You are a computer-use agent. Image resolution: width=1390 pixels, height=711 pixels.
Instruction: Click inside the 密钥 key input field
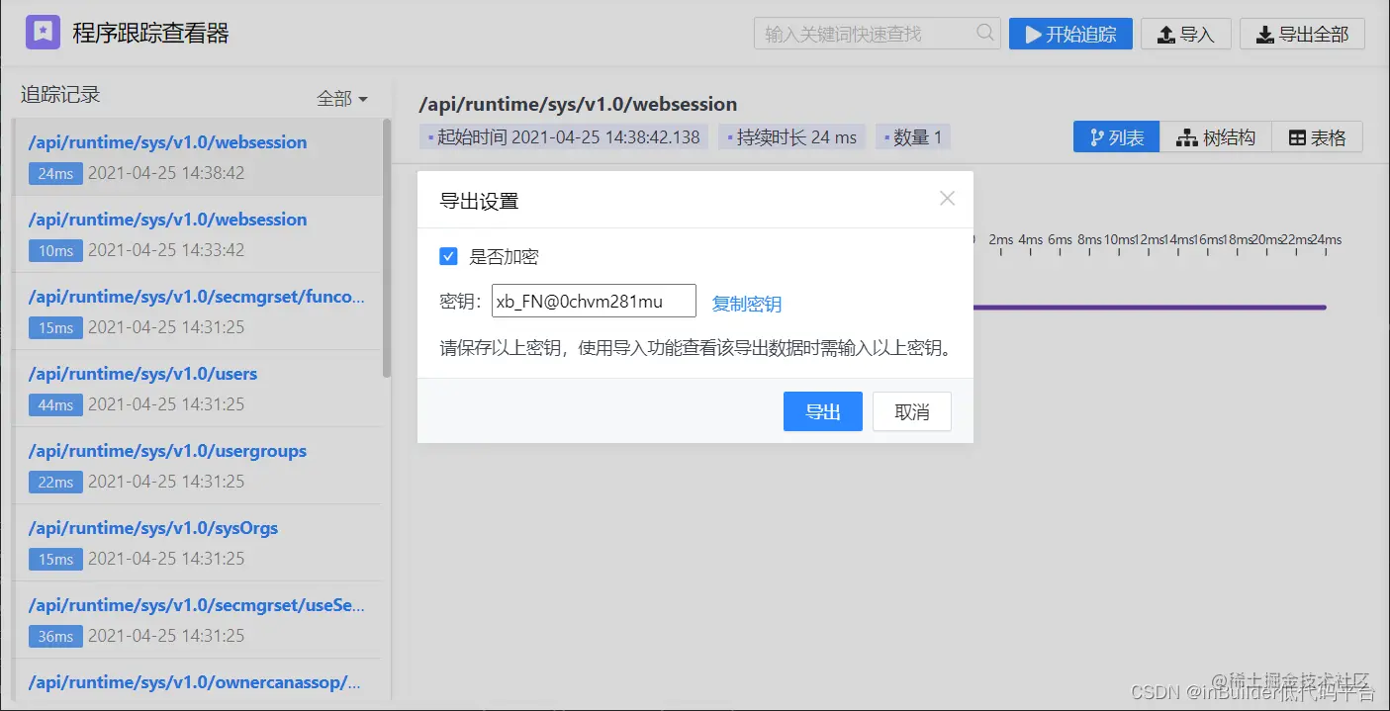pos(592,301)
